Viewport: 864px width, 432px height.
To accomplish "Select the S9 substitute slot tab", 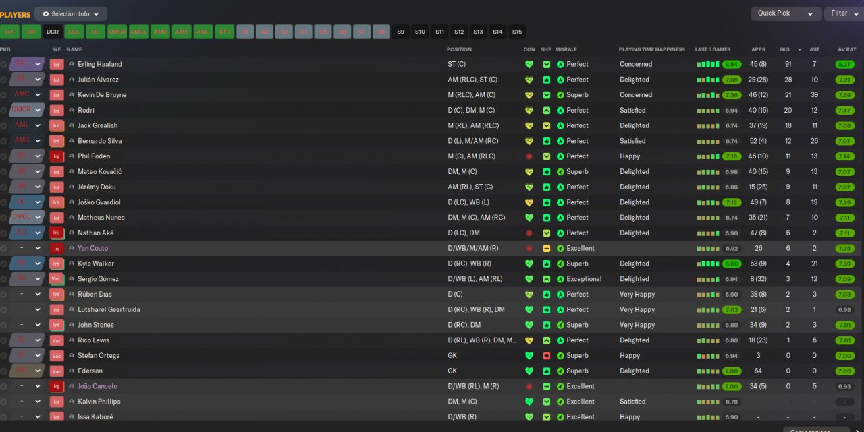I will click(401, 32).
